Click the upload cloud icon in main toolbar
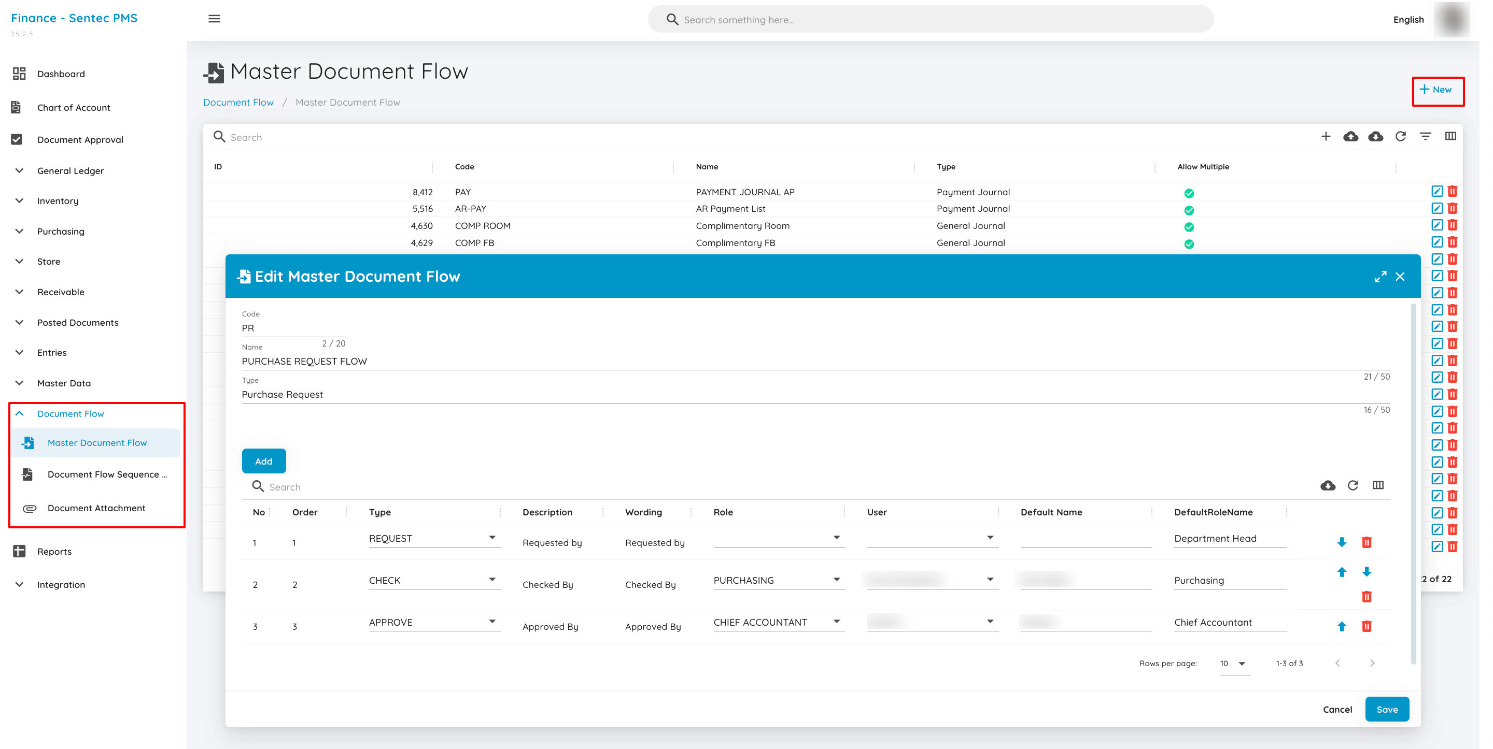 tap(1350, 137)
